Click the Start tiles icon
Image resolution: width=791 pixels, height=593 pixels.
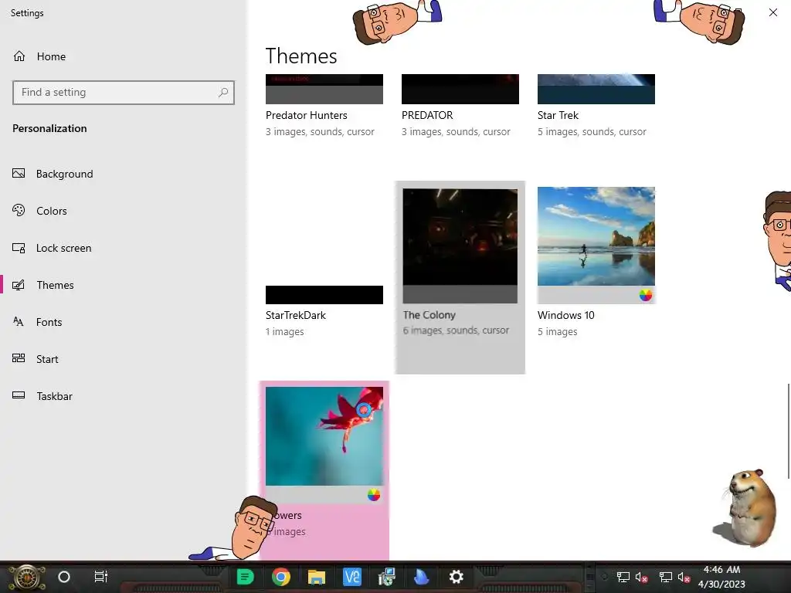point(19,358)
